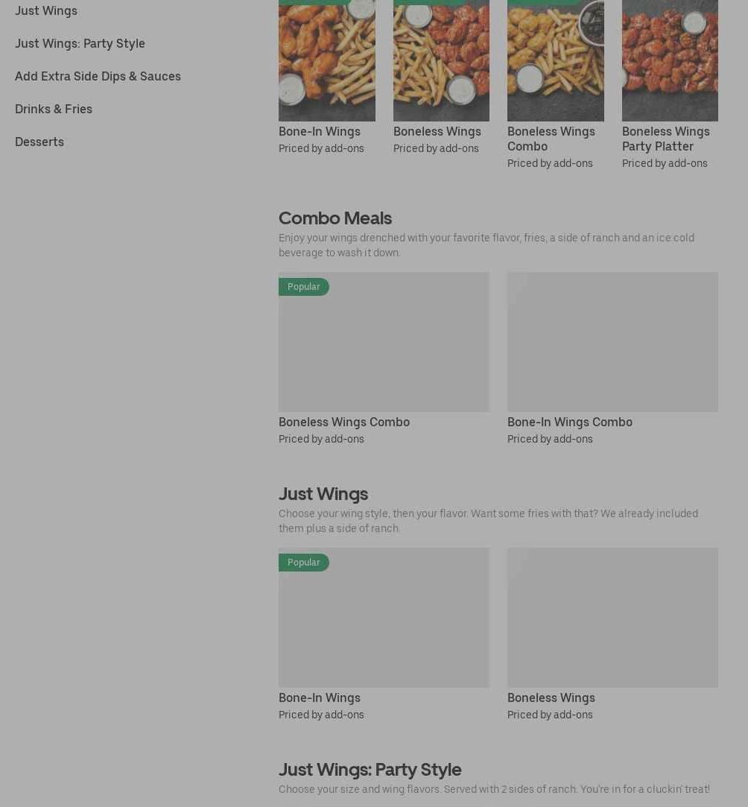Screen dimensions: 748x807
Task: Open Bone-In Wings Combo item
Action: [569, 422]
